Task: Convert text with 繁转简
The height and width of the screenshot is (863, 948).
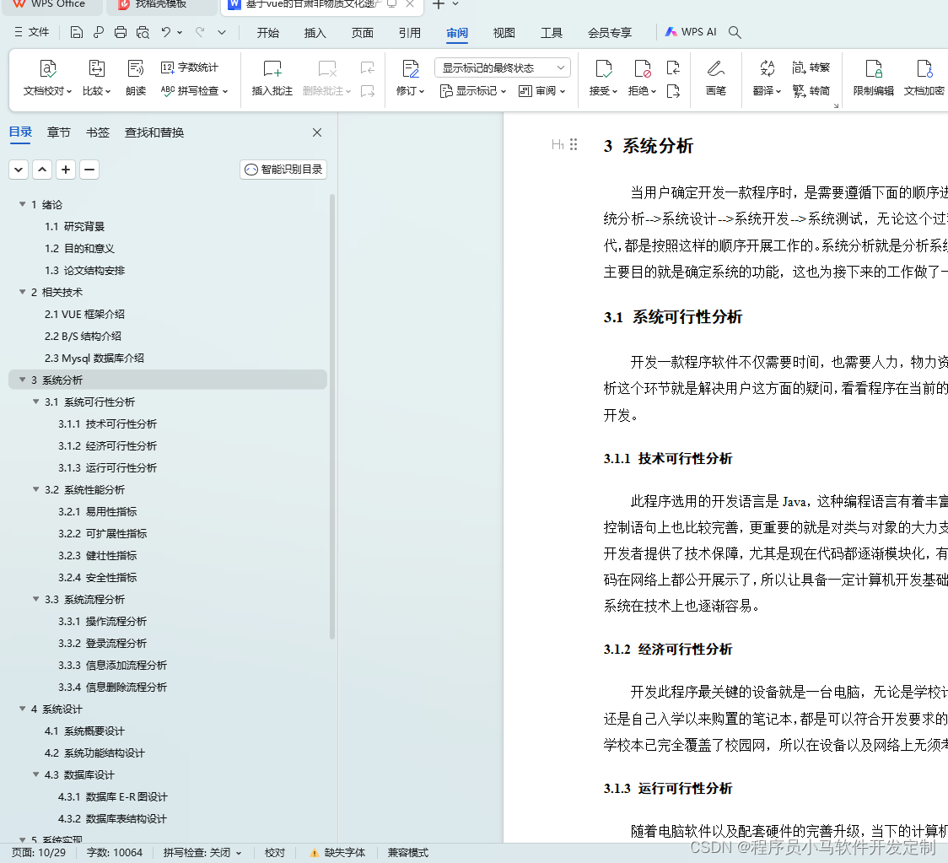Action: click(x=811, y=91)
